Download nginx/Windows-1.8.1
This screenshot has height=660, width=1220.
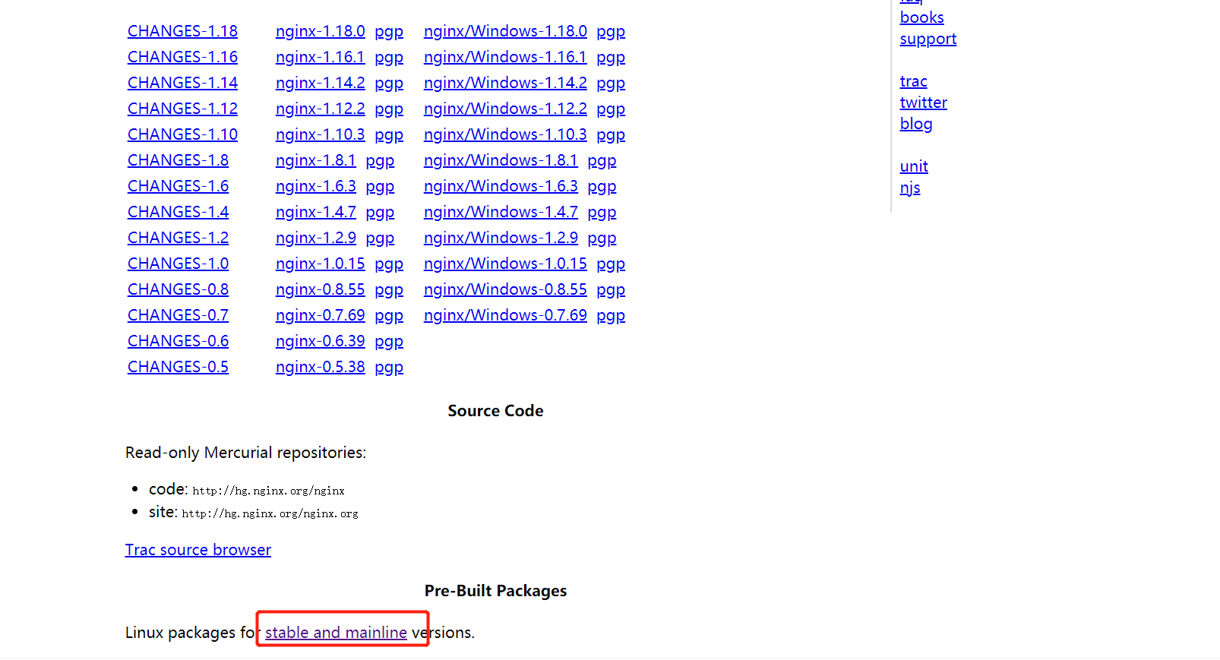(x=501, y=160)
